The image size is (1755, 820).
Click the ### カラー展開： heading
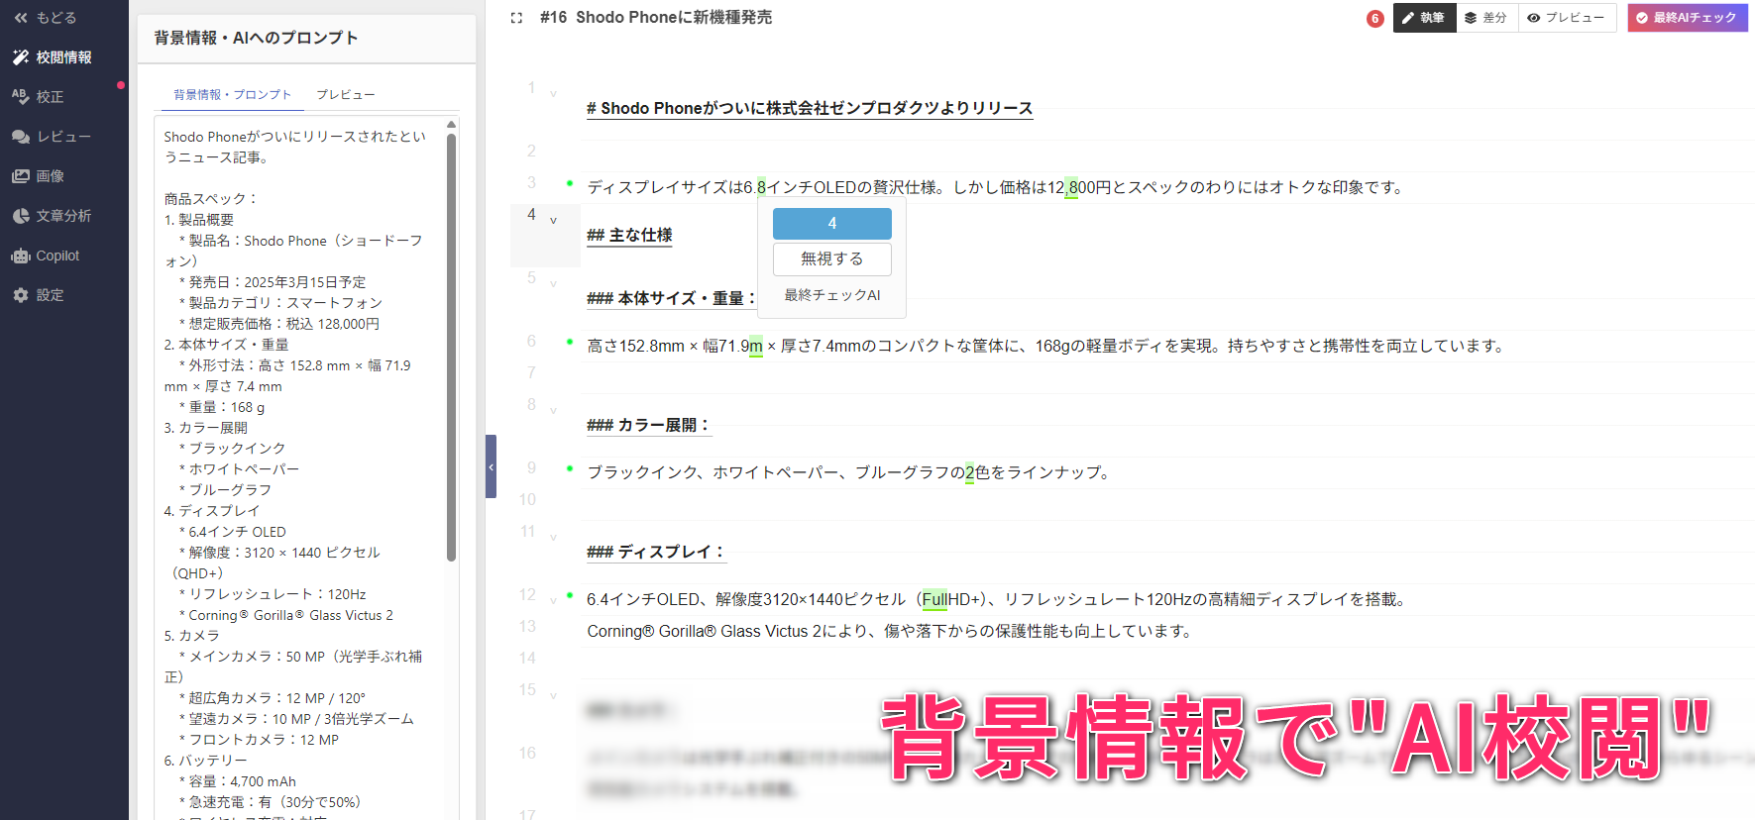tap(649, 425)
